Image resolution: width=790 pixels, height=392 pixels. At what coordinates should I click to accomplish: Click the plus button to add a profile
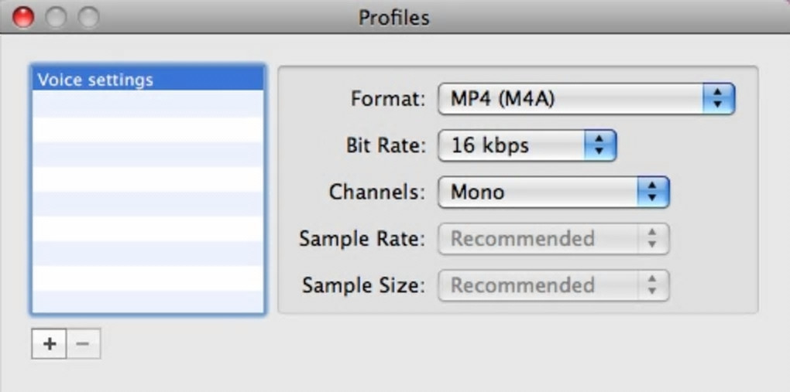49,344
